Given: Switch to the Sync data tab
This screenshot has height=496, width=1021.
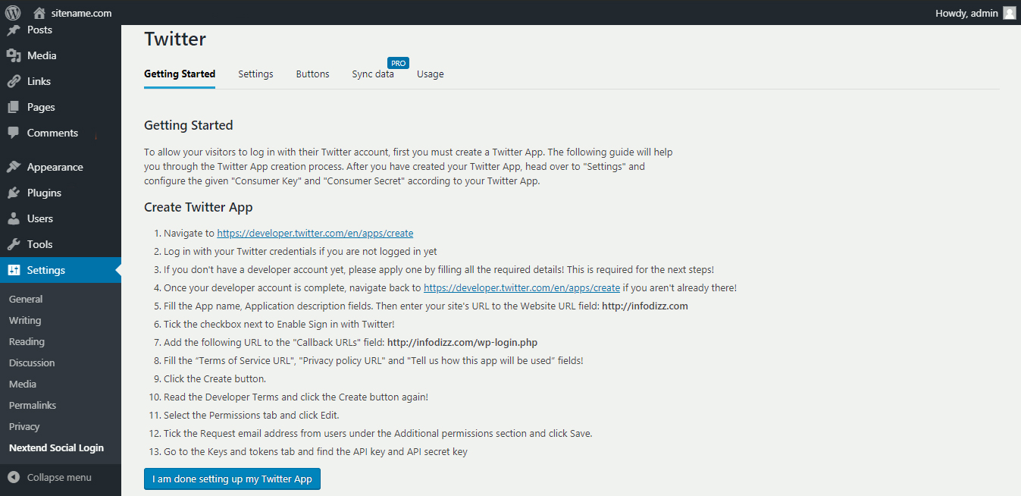Looking at the screenshot, I should (x=373, y=74).
